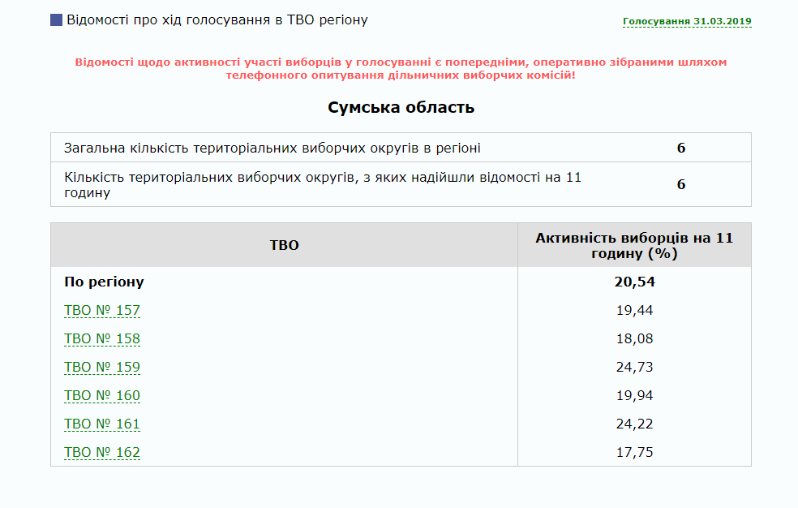Open the ТВО № 157 link
This screenshot has width=798, height=508.
coord(102,310)
